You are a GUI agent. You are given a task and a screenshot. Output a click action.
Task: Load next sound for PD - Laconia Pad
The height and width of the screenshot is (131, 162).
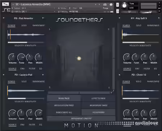tap(43, 74)
